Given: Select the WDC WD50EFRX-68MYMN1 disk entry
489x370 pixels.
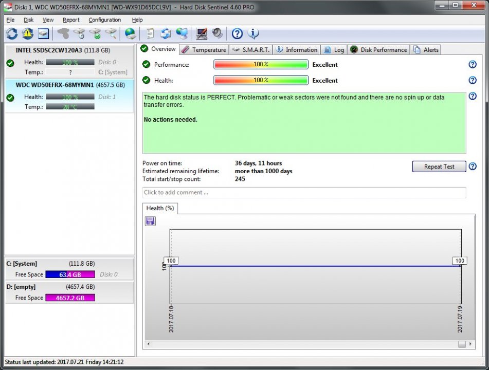Looking at the screenshot, I should point(69,96).
